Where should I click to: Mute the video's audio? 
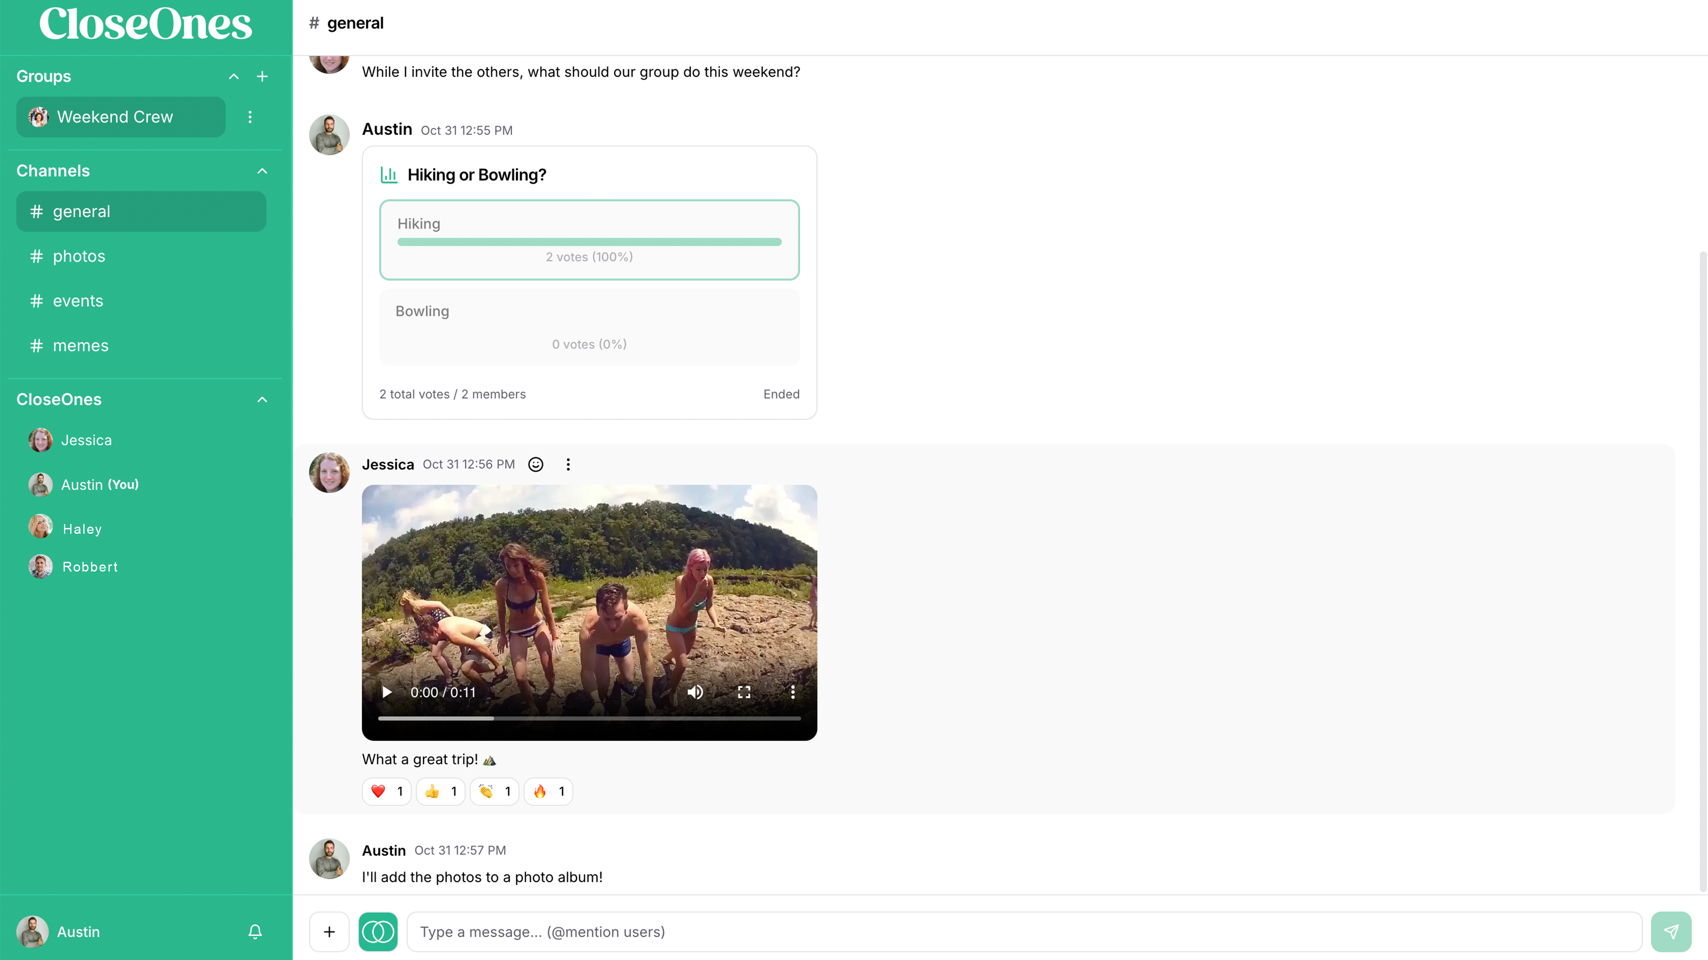(695, 692)
